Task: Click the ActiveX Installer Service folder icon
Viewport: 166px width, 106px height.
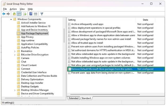Action: (18, 23)
